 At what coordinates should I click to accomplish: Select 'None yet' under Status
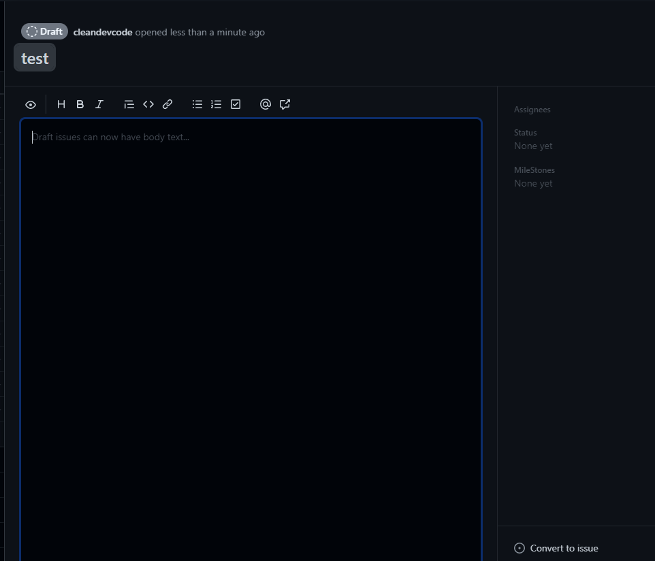(533, 146)
